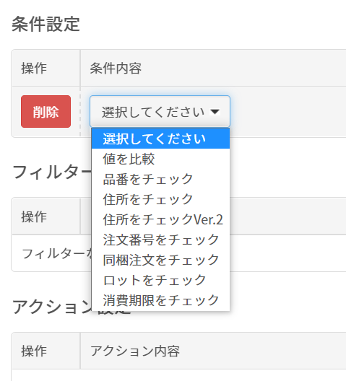Choose 品番をチェック option

(160, 179)
